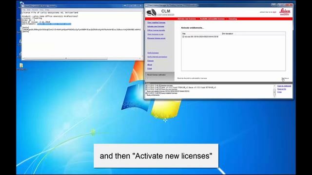Click the Recent license notification panel
Screen dimensions: 312x175
[x=160, y=76]
